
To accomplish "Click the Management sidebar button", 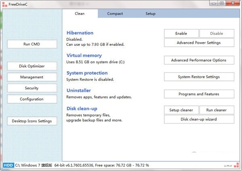I will click(32, 77).
